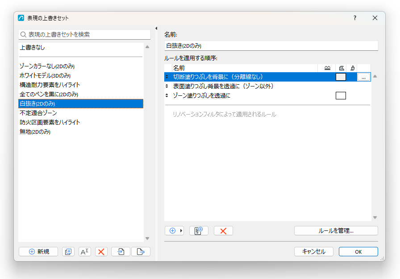Viewport: 400px width, 279px height.
Task: Click the rename override set icon
Action: click(x=85, y=251)
